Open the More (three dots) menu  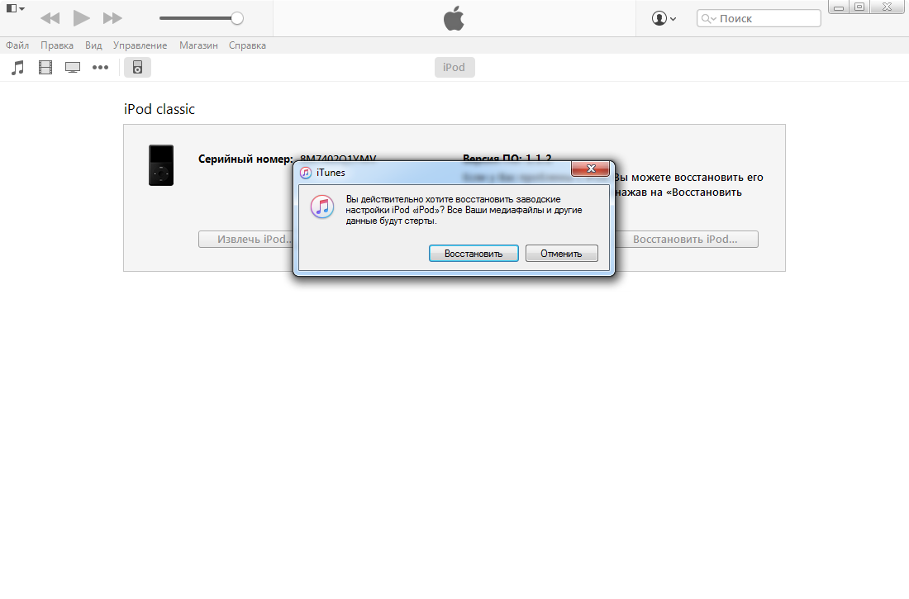pos(100,67)
